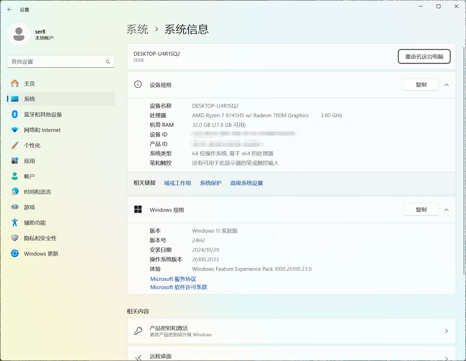This screenshot has width=466, height=361.
Task: Go to Time and language settings
Action: [37, 192]
